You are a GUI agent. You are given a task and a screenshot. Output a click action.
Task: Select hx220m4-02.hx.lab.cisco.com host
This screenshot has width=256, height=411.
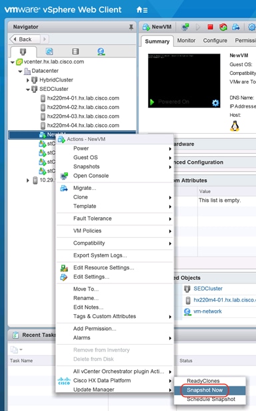pyautogui.click(x=83, y=108)
